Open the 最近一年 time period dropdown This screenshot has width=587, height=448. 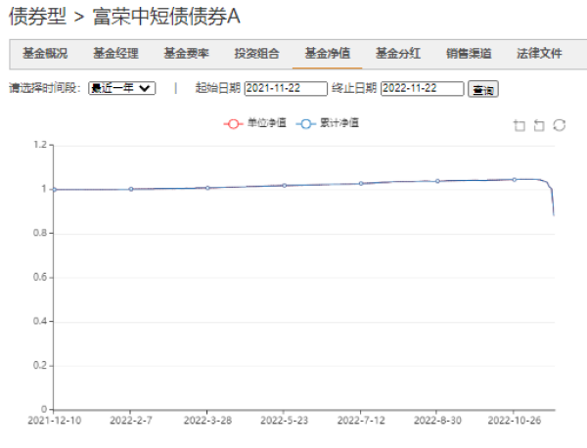pyautogui.click(x=122, y=88)
